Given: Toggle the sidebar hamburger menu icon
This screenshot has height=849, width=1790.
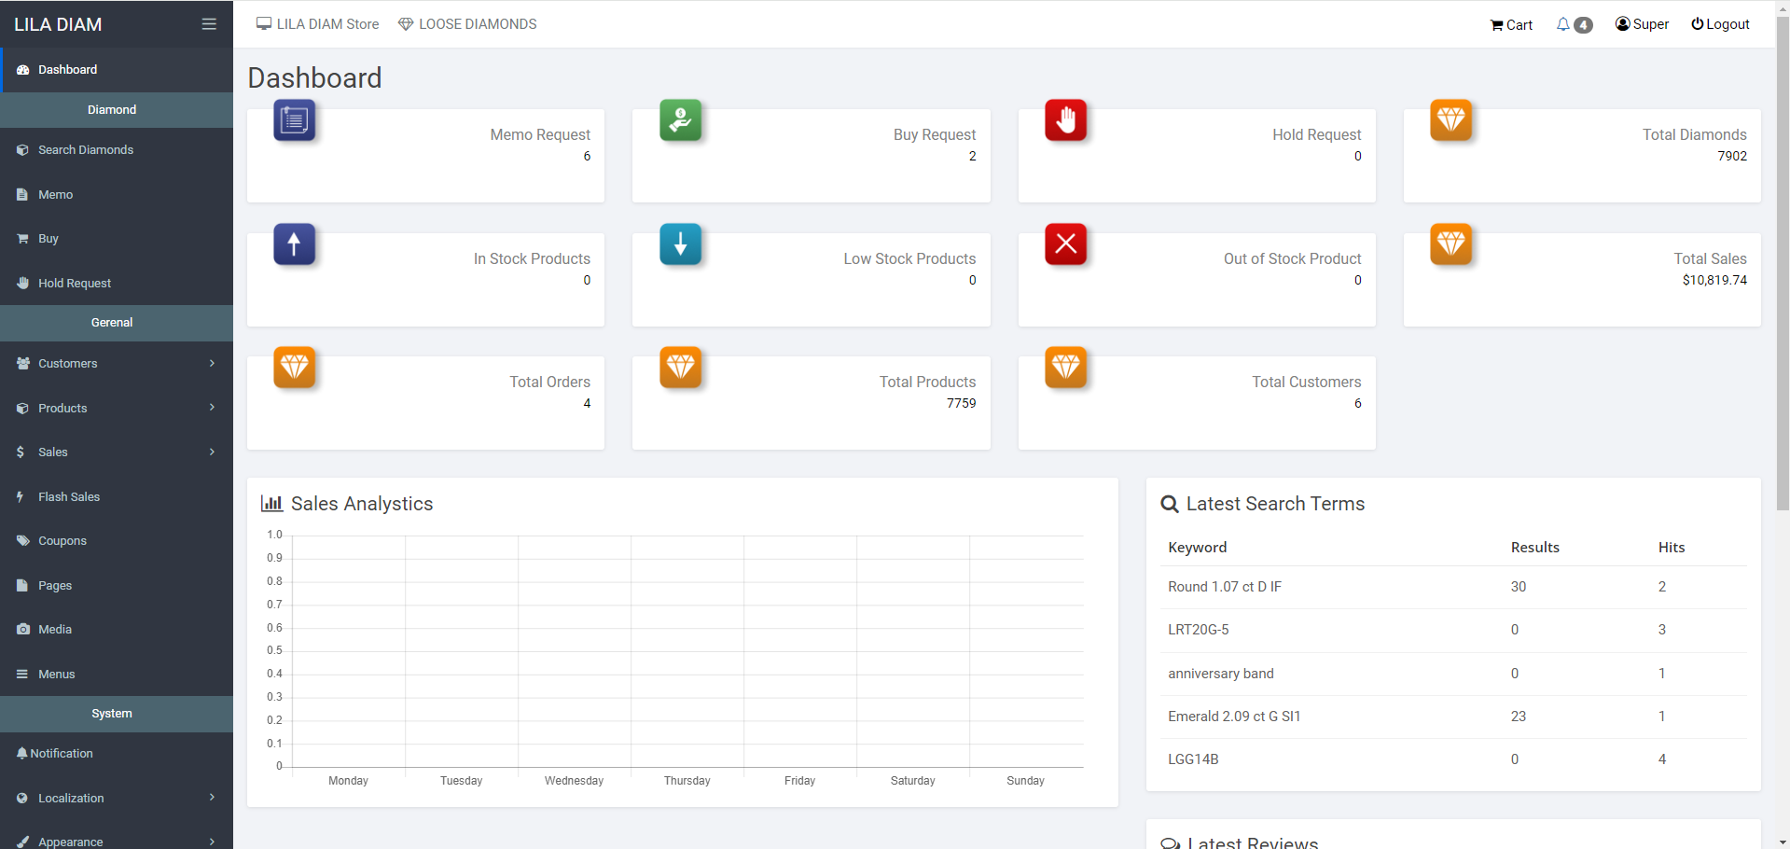Looking at the screenshot, I should tap(209, 24).
